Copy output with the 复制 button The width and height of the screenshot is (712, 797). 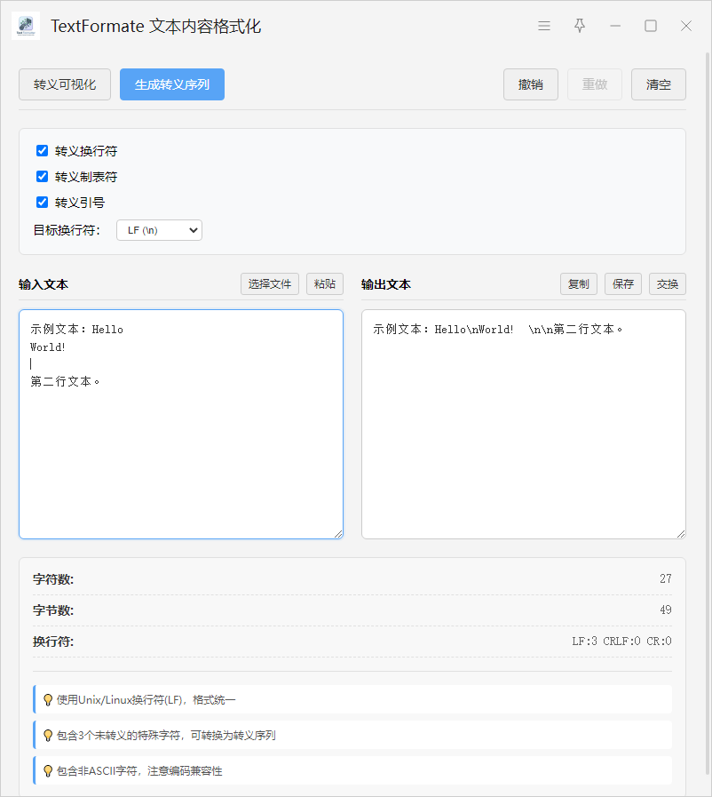[578, 283]
